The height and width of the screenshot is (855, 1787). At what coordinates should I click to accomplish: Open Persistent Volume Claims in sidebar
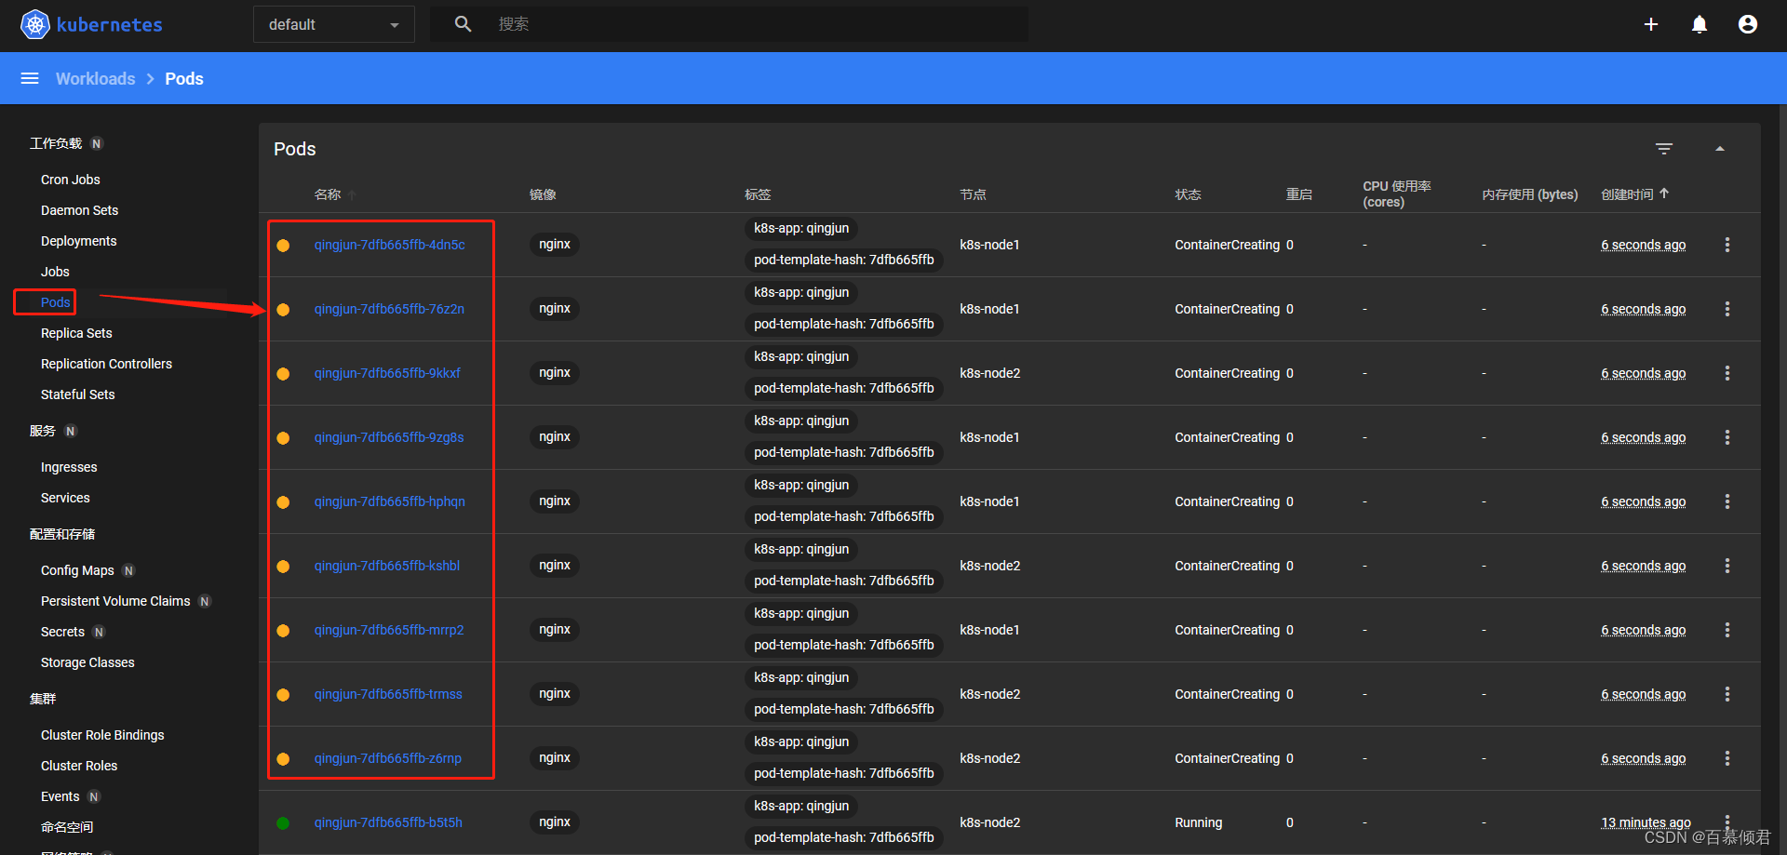pyautogui.click(x=115, y=601)
